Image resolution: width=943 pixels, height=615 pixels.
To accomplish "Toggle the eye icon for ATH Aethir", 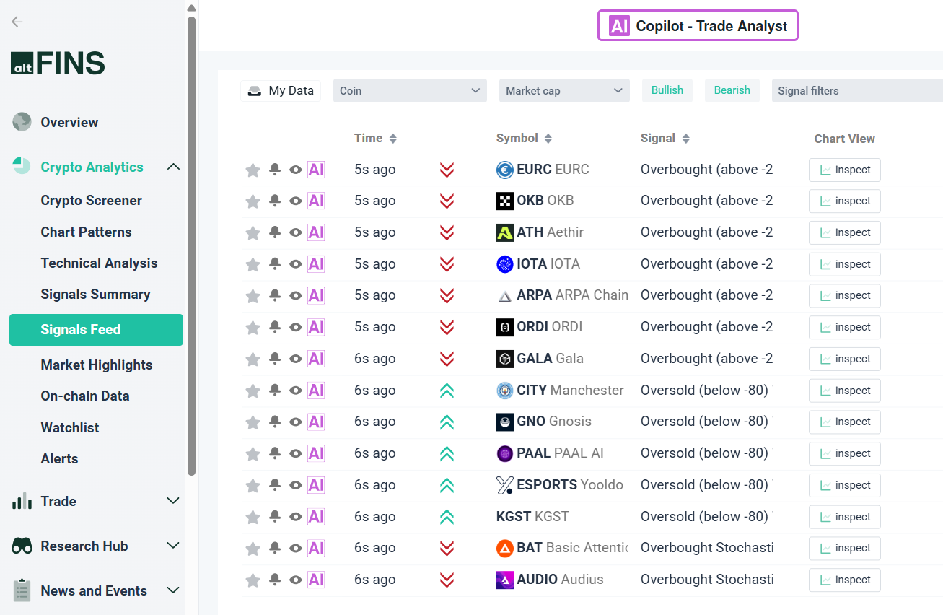I will click(x=296, y=232).
